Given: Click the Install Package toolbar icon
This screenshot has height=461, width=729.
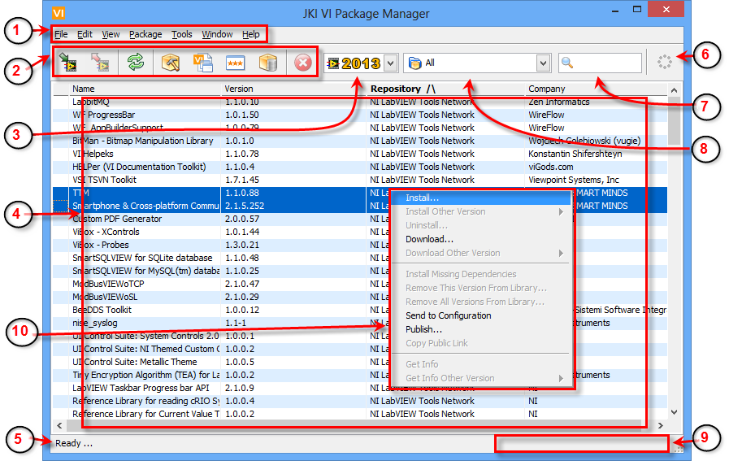Looking at the screenshot, I should 69,63.
